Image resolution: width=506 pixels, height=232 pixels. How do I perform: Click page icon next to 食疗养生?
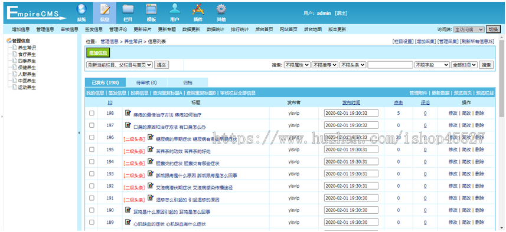click(x=15, y=54)
